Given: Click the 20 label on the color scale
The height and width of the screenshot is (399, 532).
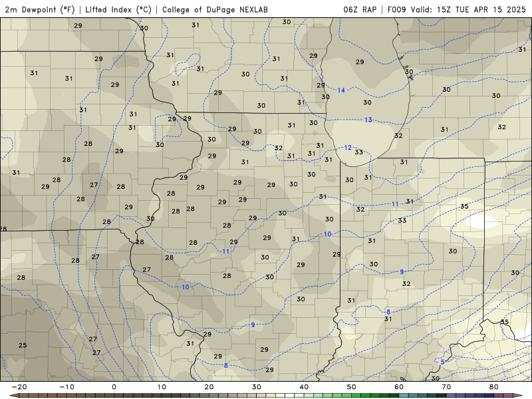Looking at the screenshot, I should [209, 387].
